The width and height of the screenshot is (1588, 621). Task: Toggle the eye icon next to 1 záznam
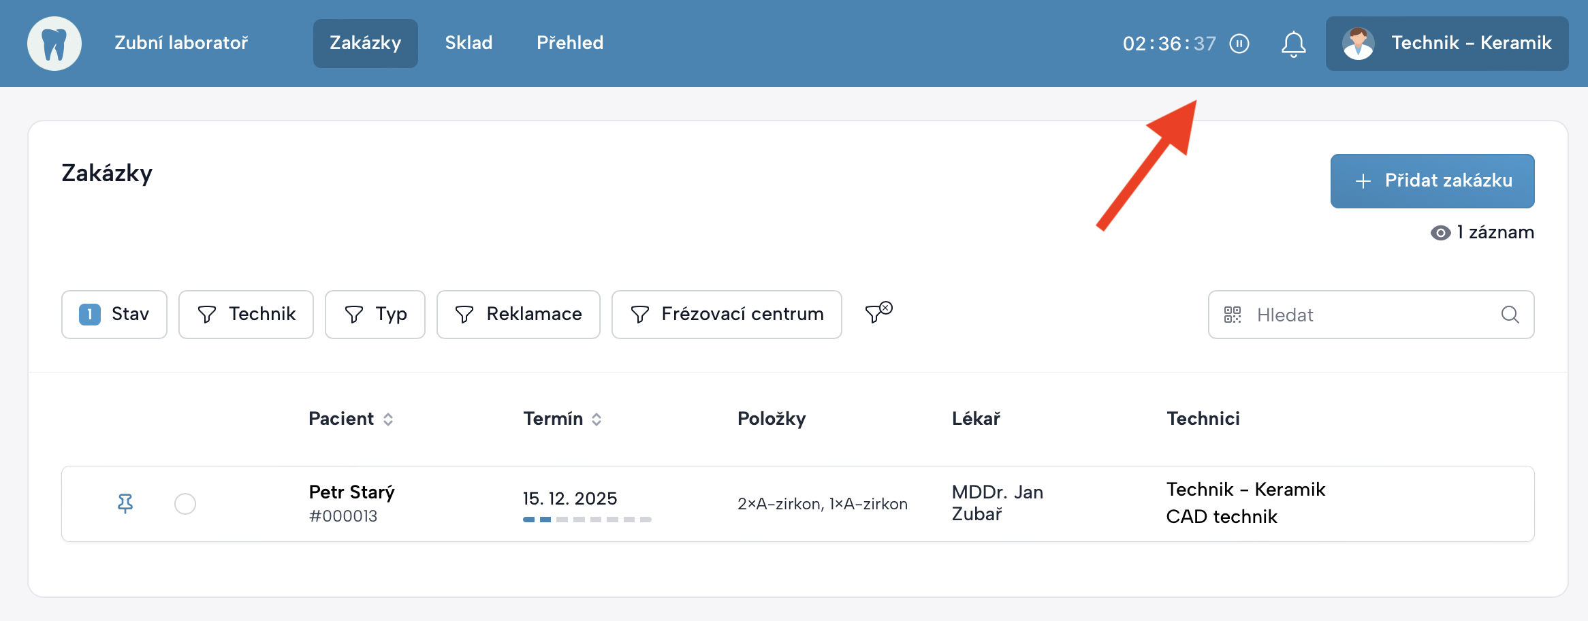click(x=1440, y=233)
